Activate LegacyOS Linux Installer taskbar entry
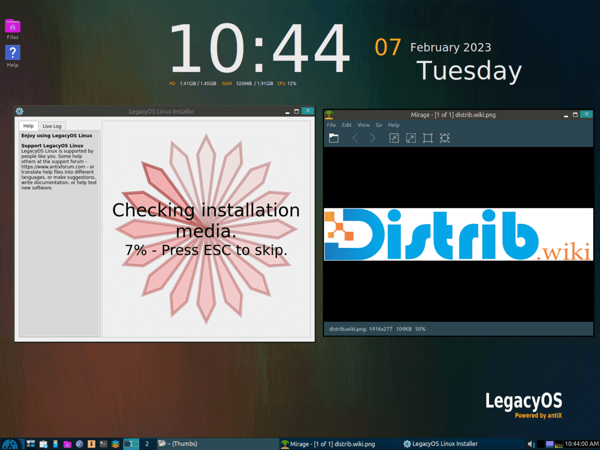This screenshot has width=600, height=450. click(x=462, y=443)
